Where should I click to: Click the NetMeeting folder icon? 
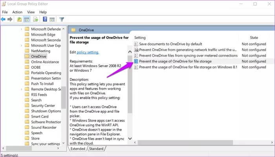(x=27, y=51)
